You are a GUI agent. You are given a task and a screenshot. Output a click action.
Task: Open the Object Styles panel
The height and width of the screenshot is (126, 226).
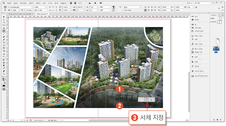(197, 36)
